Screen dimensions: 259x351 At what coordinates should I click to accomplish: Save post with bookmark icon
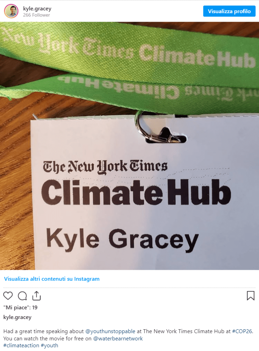pyautogui.click(x=250, y=296)
